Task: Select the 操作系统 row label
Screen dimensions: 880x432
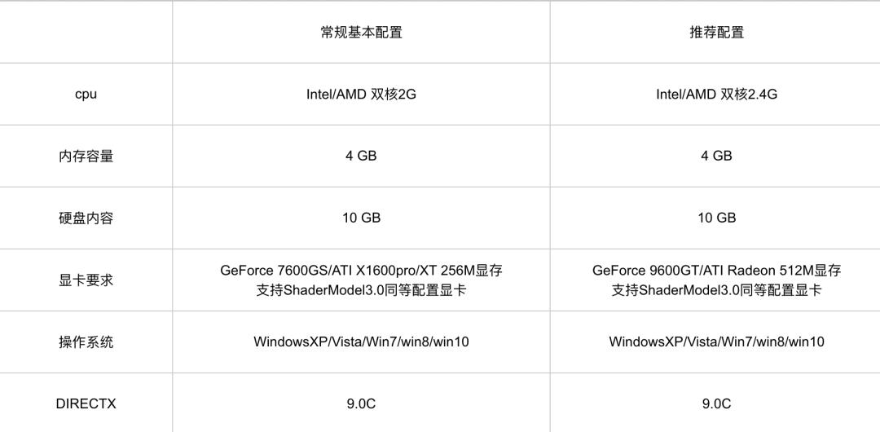Action: (x=86, y=342)
